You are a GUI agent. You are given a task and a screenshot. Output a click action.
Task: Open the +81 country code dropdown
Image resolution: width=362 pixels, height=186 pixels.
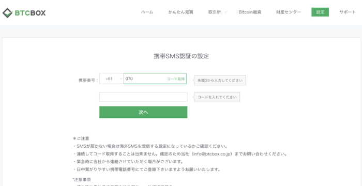[x=112, y=79]
